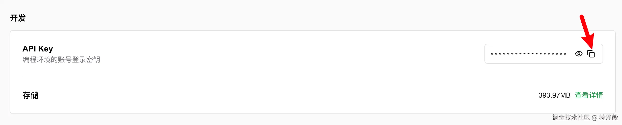Click the 编程环境的账号登录密钥 description

click(x=61, y=59)
